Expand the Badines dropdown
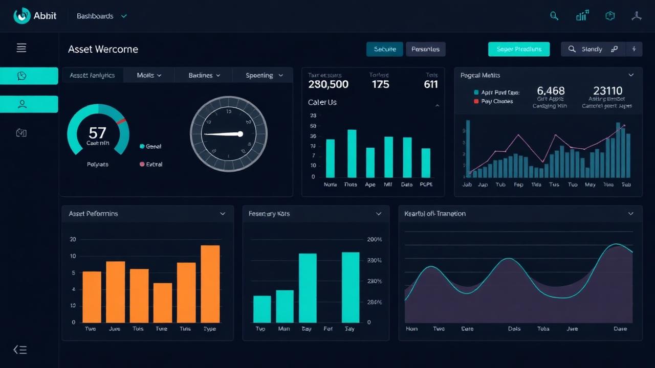Image resolution: width=655 pixels, height=368 pixels. 204,75
